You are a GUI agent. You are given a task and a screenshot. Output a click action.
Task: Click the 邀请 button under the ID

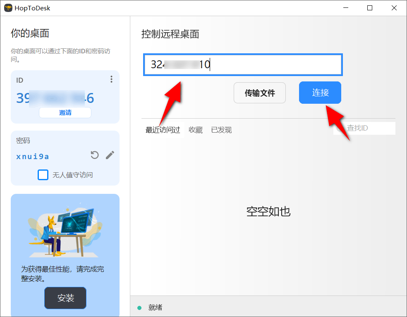65,112
